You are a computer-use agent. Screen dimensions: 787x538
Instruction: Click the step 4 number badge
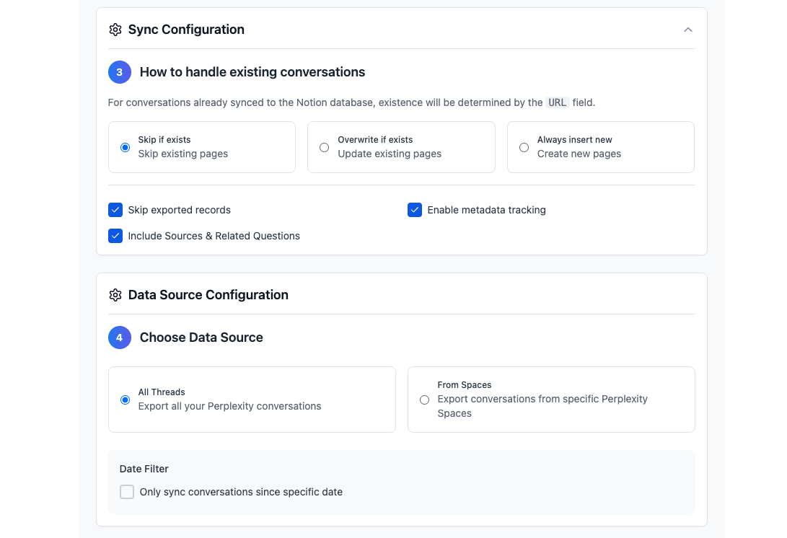click(120, 338)
